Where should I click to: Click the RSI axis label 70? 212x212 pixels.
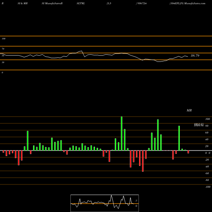(x=3, y=49)
